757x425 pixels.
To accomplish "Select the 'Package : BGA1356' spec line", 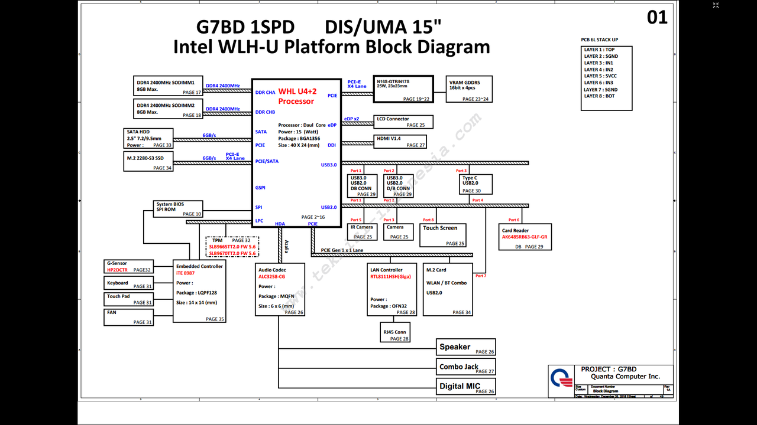I will click(x=299, y=138).
